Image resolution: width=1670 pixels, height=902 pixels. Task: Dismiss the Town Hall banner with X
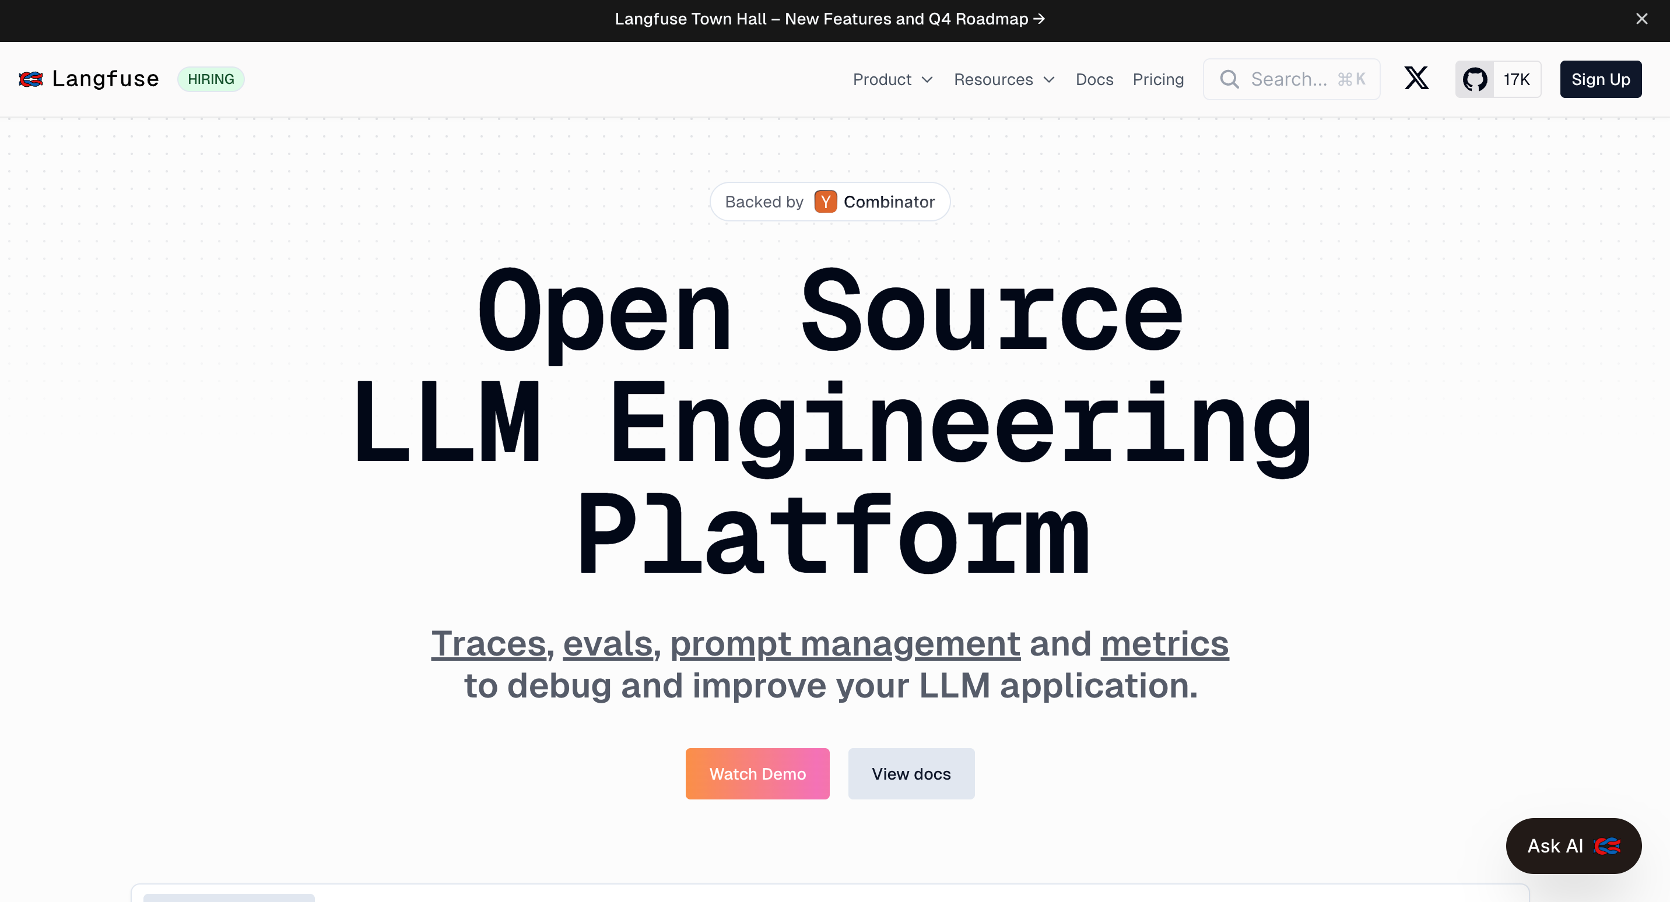click(1641, 19)
